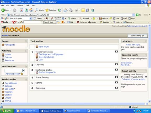151x113 pixels.
Task: Open the File menu
Action: click(x=3, y=5)
